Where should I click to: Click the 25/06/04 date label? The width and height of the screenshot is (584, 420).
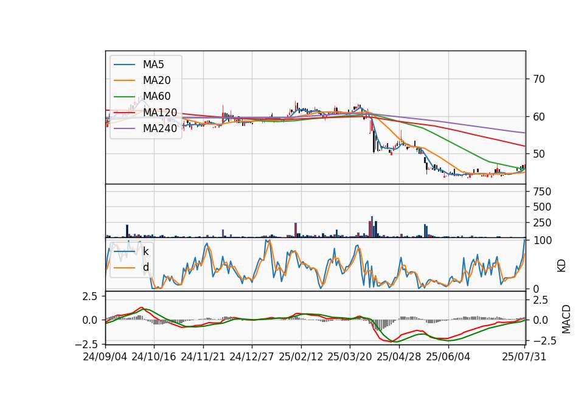point(448,357)
